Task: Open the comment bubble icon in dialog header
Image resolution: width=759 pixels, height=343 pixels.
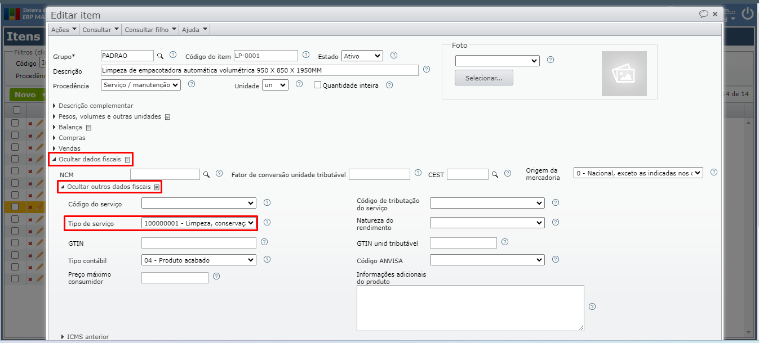Action: coord(703,14)
